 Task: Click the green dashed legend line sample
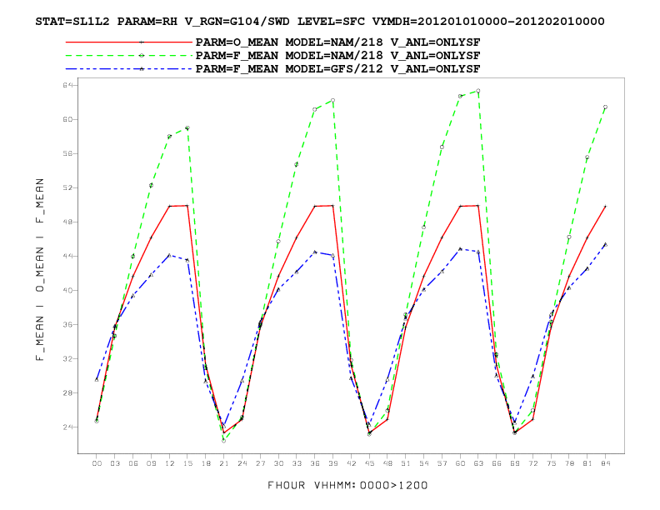129,56
